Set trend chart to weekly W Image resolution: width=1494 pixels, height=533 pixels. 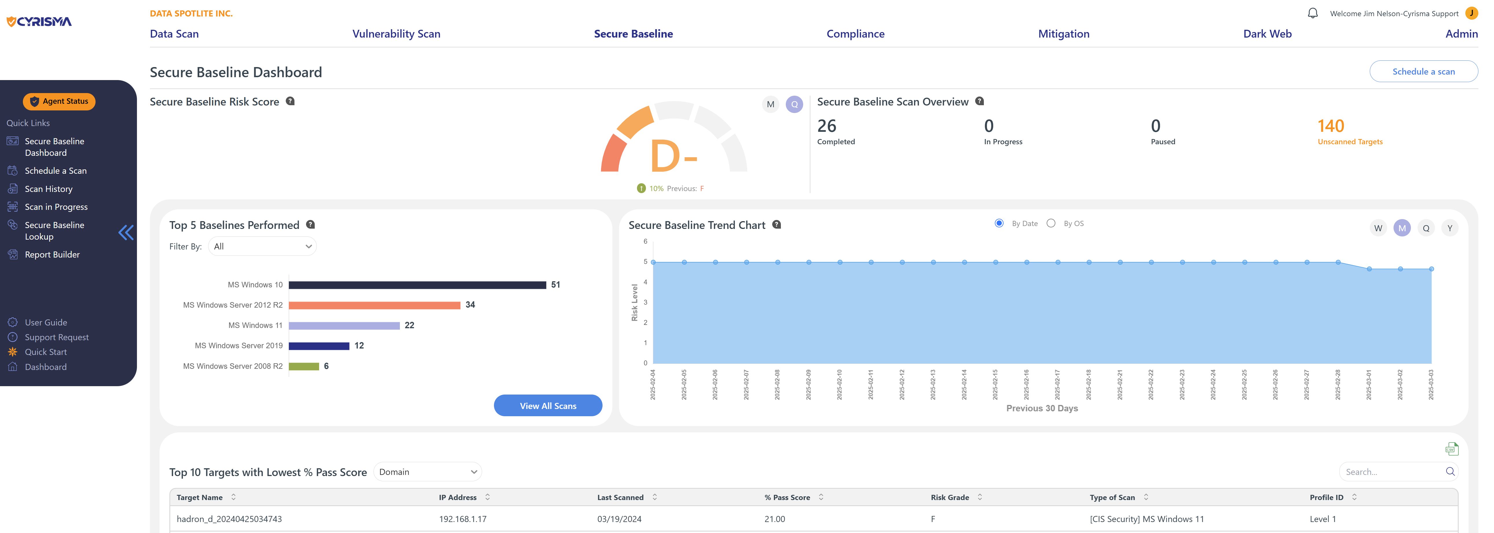[x=1378, y=228]
